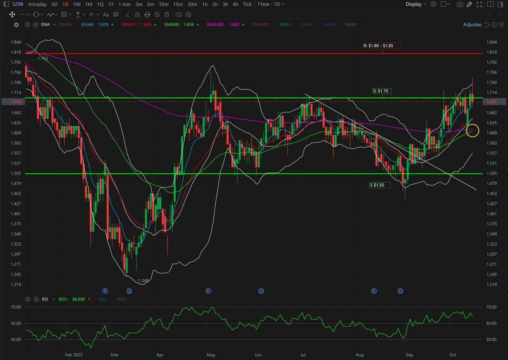
Task: Switch to the 1W timeframe
Action: (x=77, y=4)
